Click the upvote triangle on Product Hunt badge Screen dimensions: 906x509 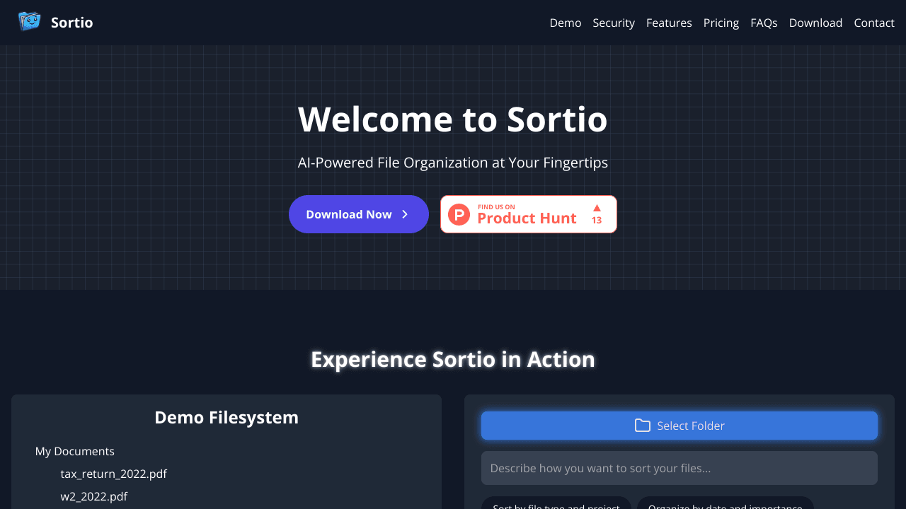coord(597,207)
